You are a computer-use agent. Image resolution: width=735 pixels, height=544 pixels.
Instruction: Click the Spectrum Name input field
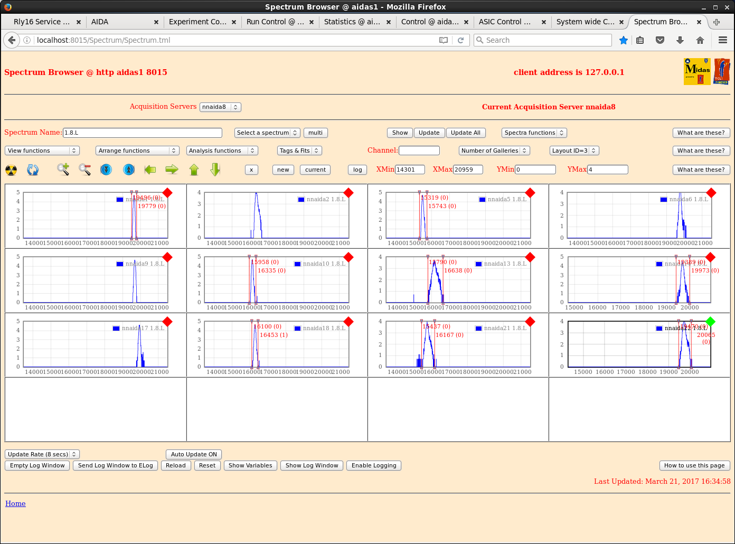pyautogui.click(x=143, y=133)
